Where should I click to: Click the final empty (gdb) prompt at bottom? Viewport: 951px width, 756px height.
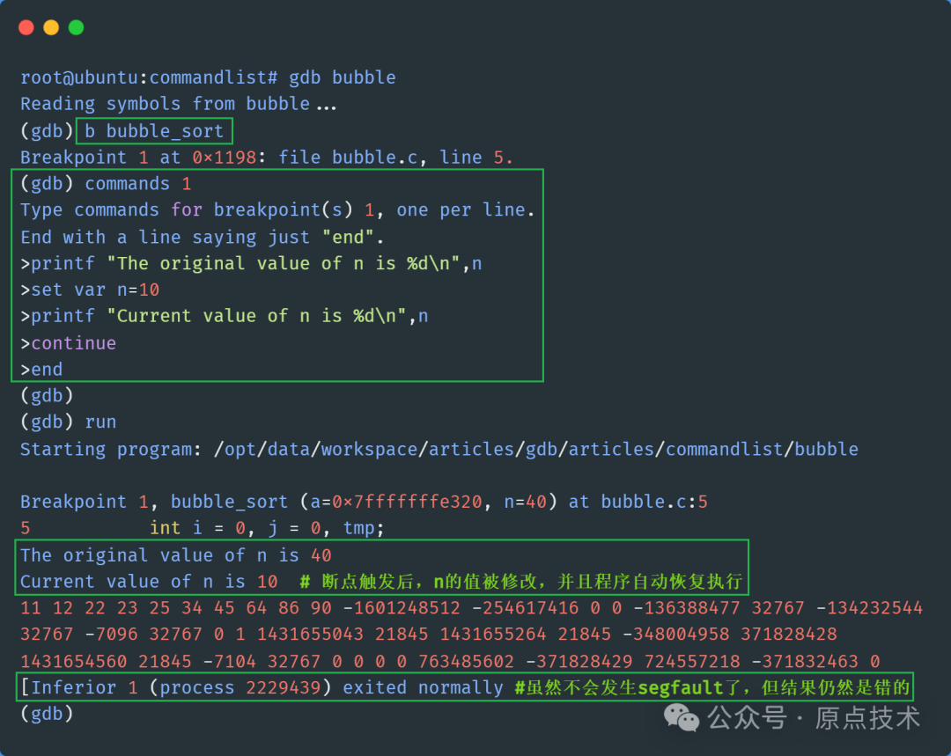(47, 714)
